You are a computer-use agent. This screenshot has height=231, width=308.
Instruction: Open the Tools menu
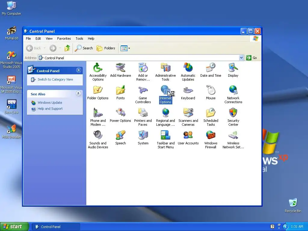79,38
